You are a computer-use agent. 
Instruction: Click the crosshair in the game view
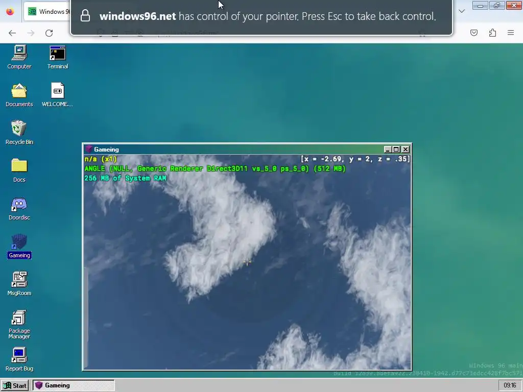coord(247,262)
